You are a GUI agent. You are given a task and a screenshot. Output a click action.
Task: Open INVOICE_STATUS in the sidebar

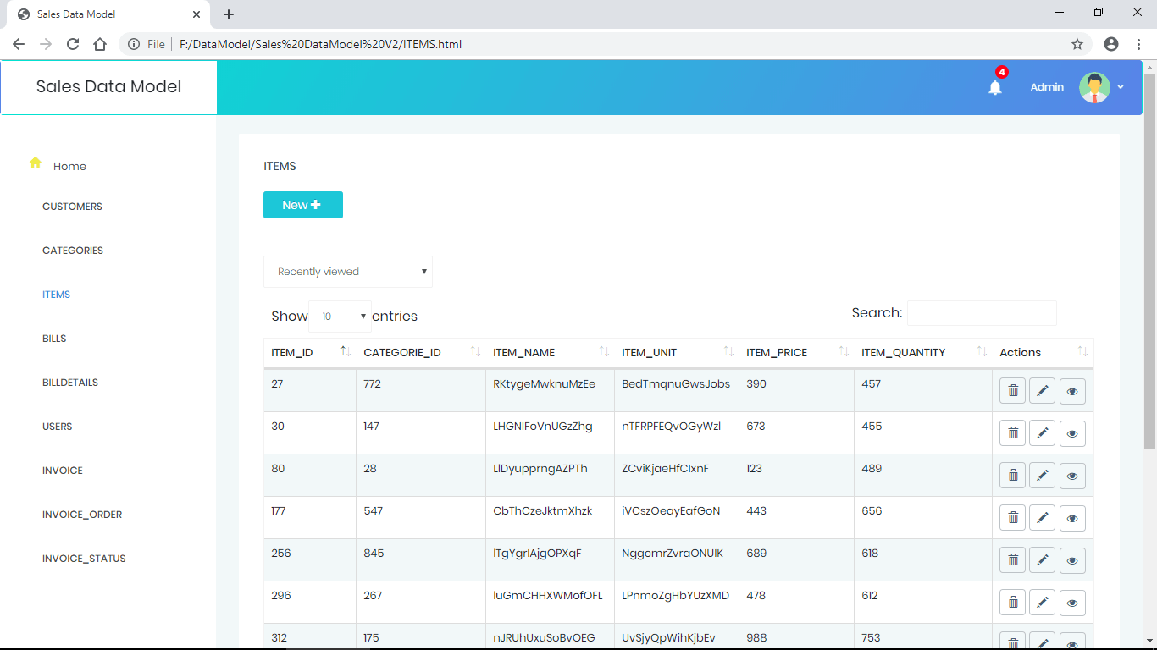(84, 559)
